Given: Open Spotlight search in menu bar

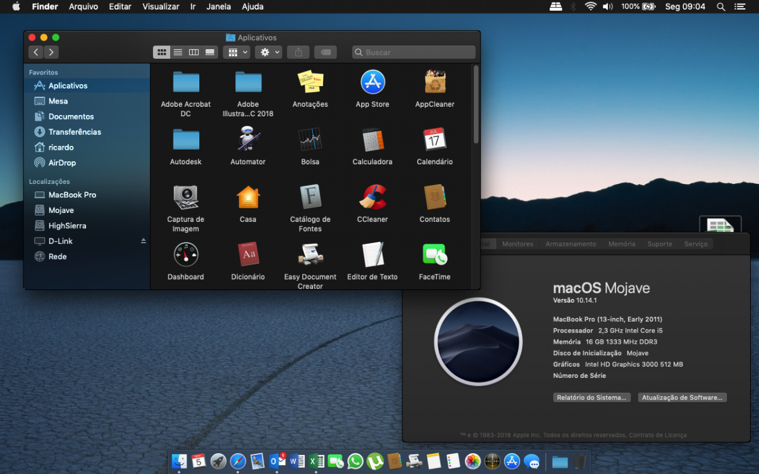Looking at the screenshot, I should point(721,6).
